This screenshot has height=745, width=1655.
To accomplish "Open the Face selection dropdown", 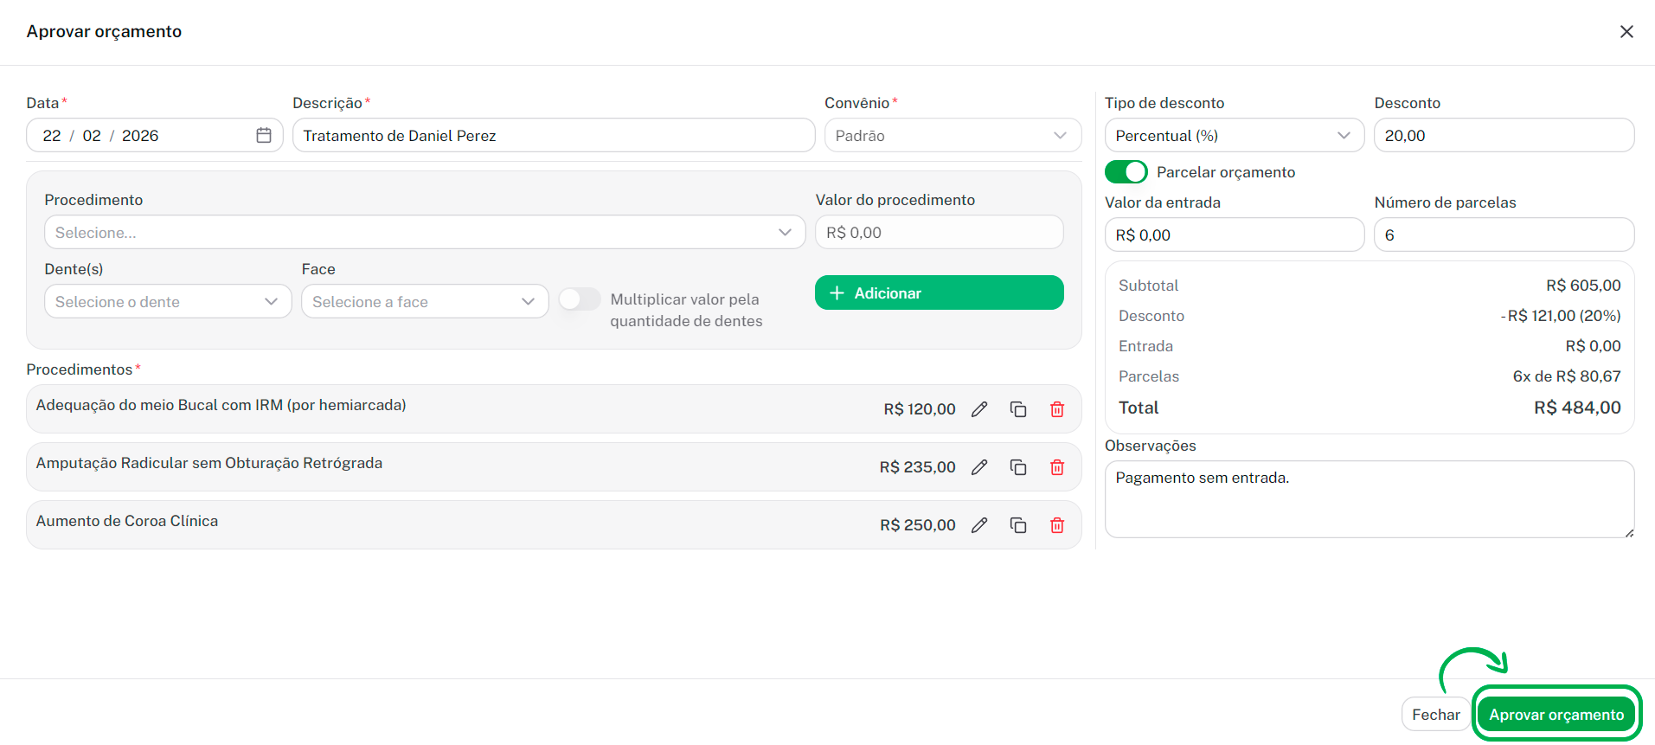I will [424, 302].
